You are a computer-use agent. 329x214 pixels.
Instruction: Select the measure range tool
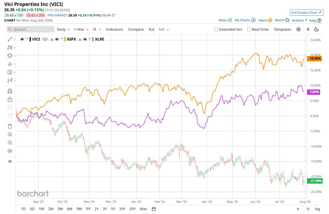10,80
